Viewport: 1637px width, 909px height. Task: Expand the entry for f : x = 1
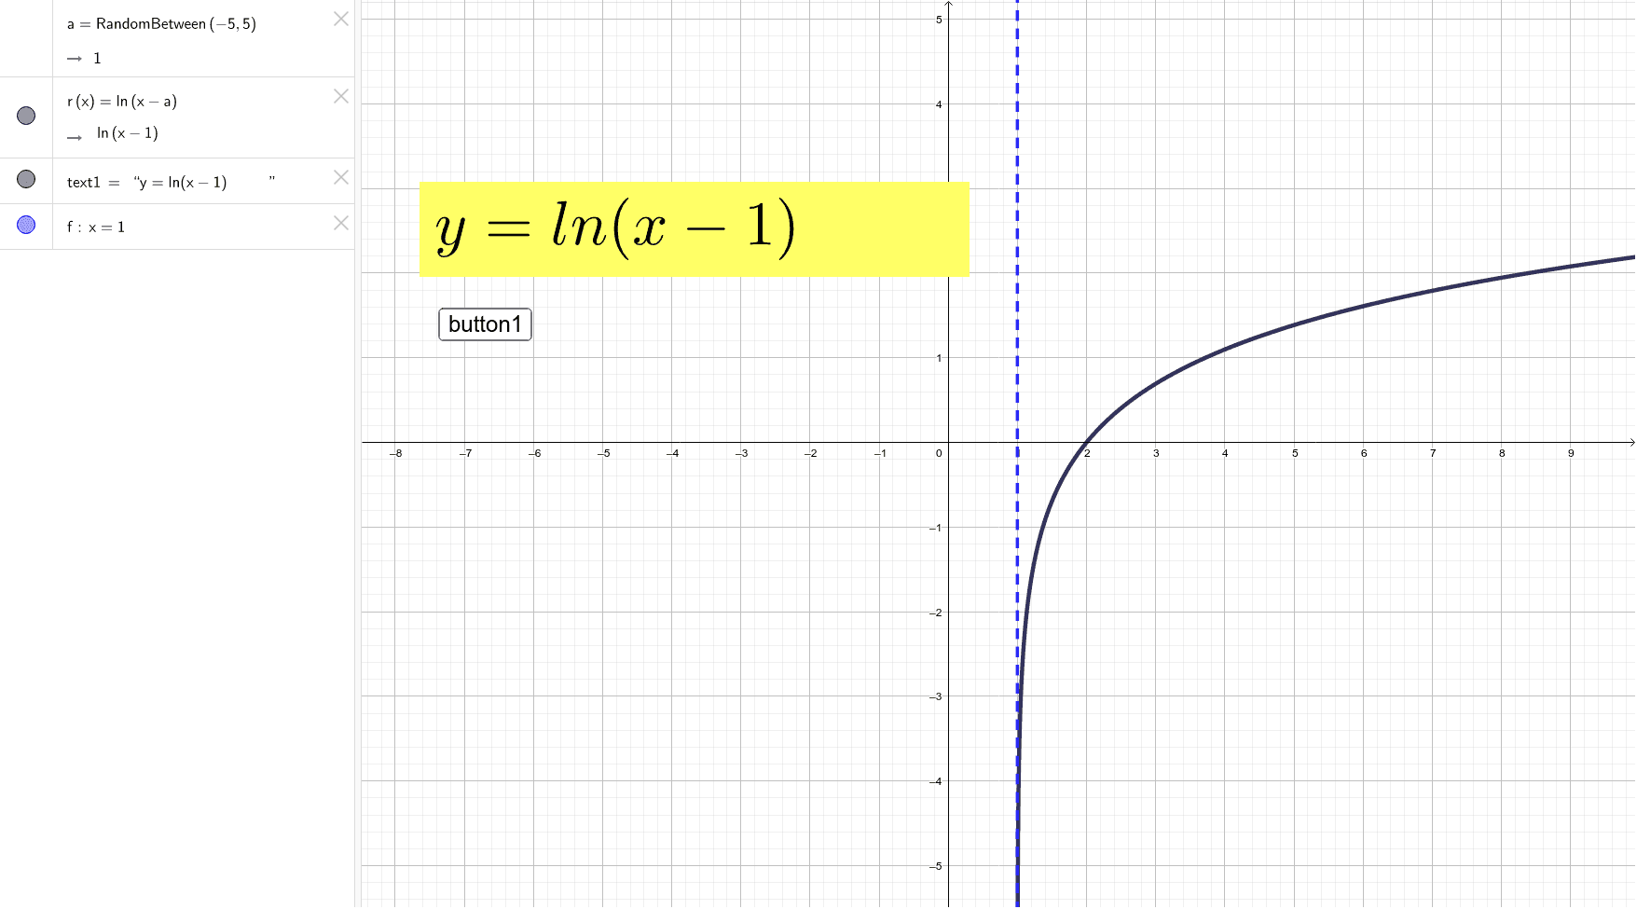click(96, 226)
